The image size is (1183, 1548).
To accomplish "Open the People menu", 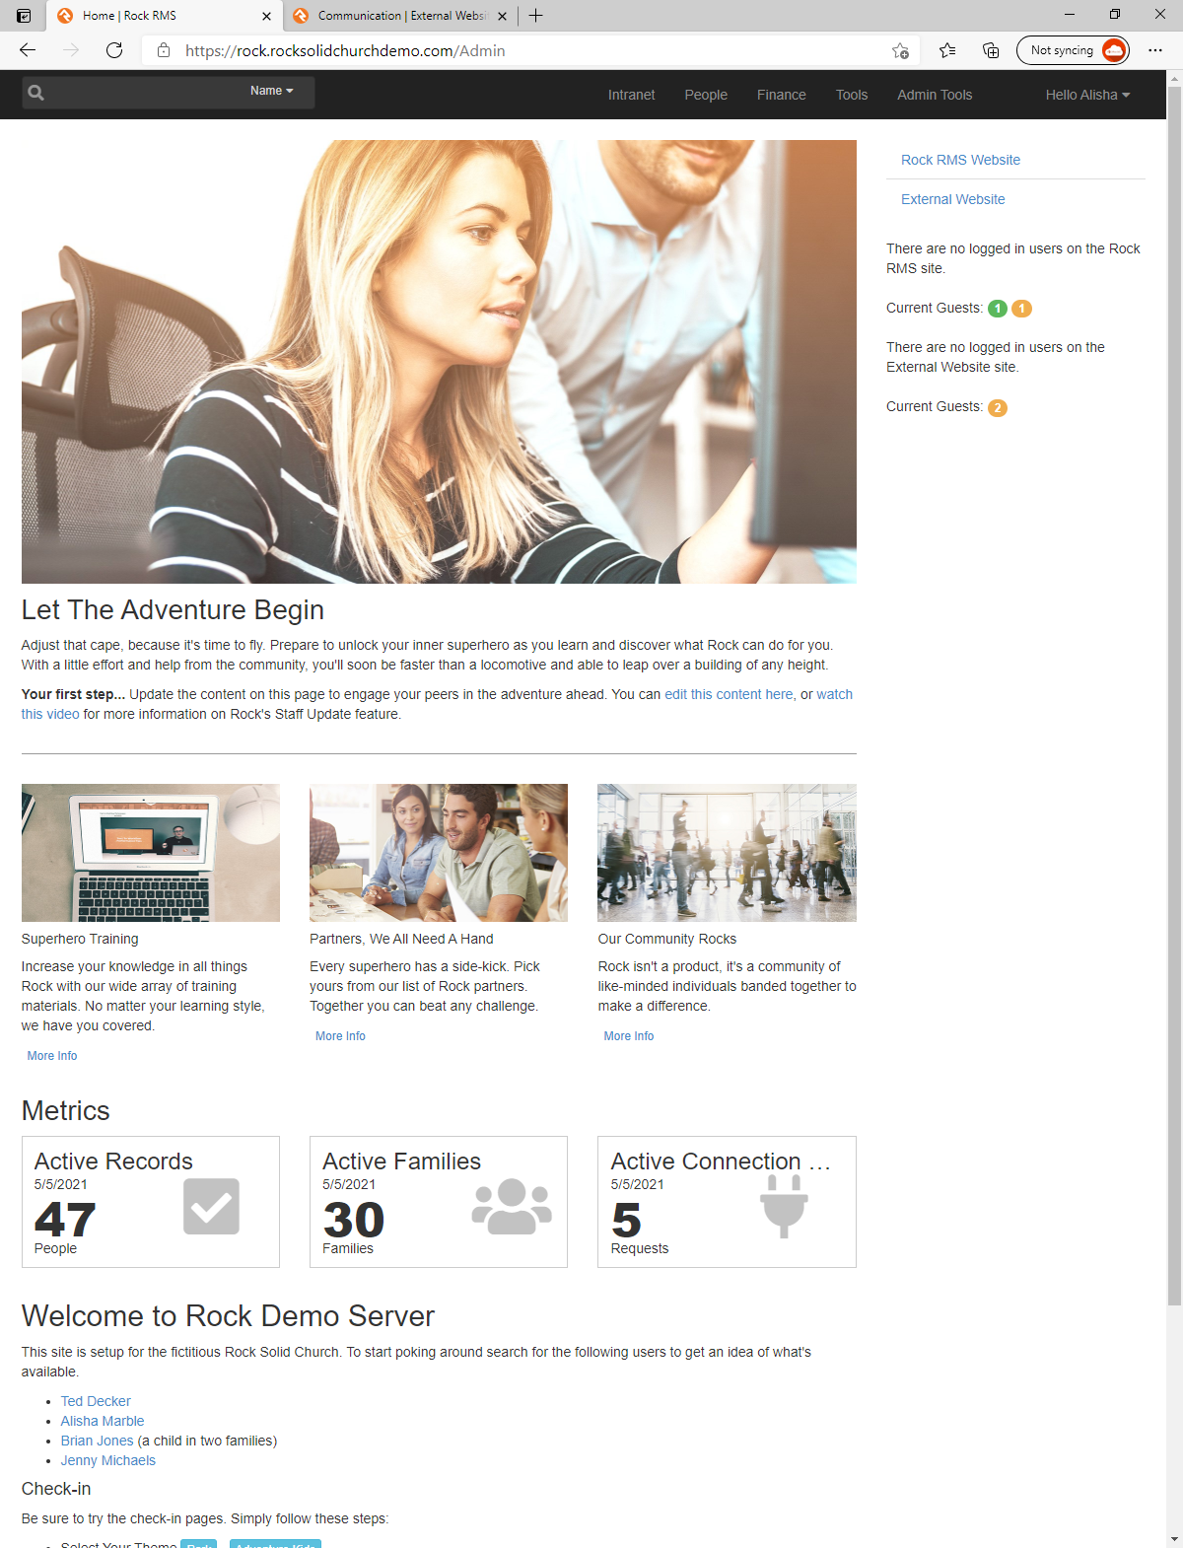I will (706, 95).
